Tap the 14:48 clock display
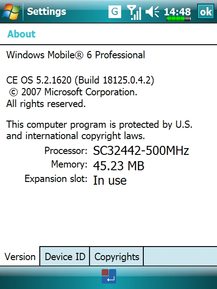The height and width of the screenshot is (289, 217). 177,12
